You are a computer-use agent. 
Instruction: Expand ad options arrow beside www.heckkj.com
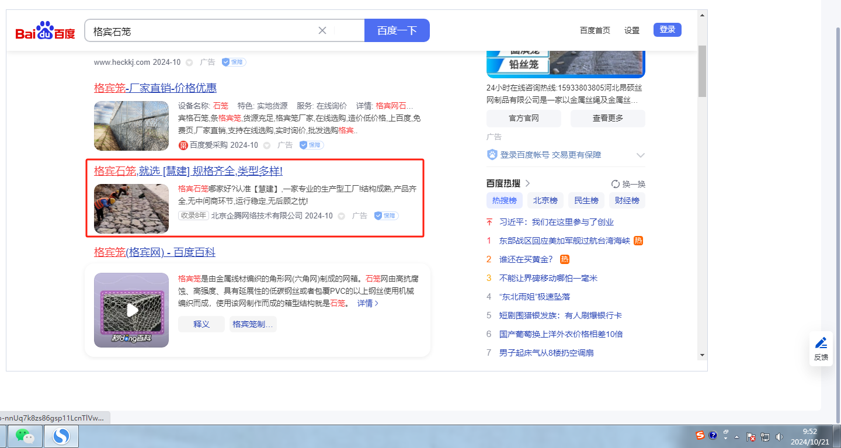coord(189,62)
